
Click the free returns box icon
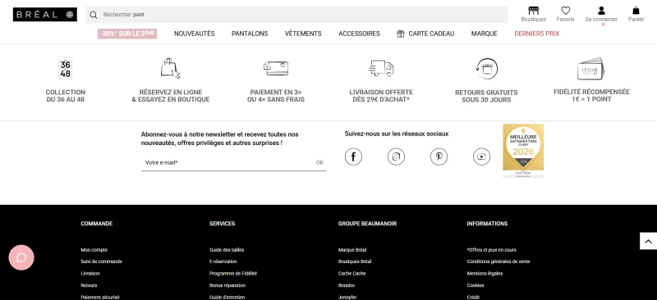tap(486, 69)
